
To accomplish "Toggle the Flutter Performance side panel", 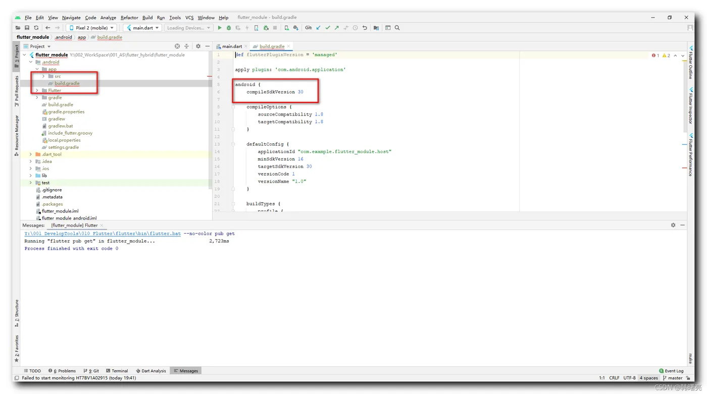I will [691, 154].
